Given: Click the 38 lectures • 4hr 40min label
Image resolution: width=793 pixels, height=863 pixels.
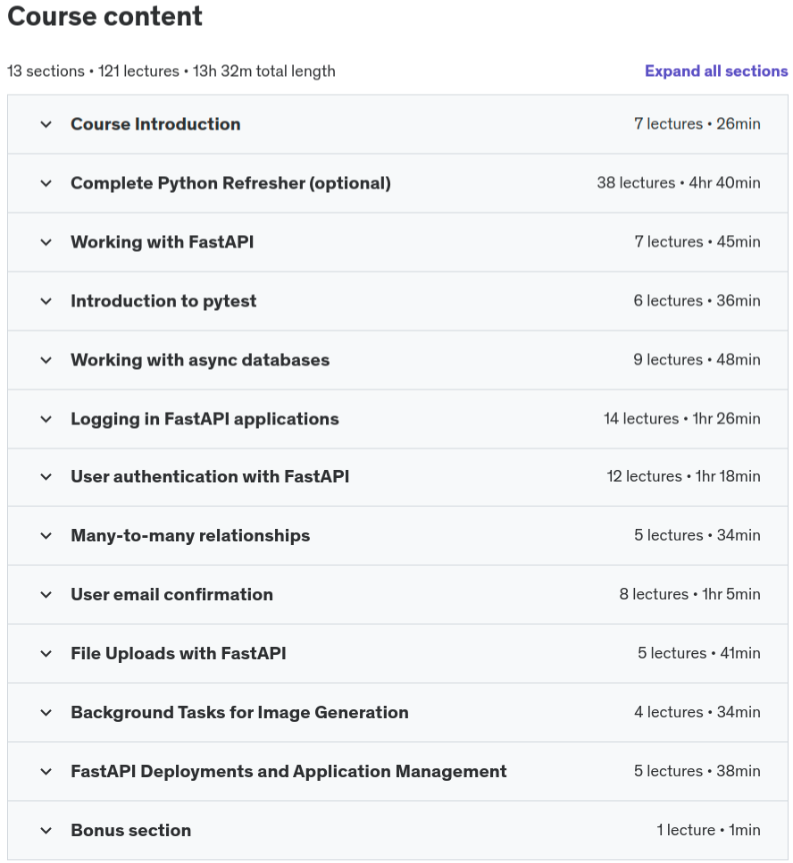Looking at the screenshot, I should (679, 183).
